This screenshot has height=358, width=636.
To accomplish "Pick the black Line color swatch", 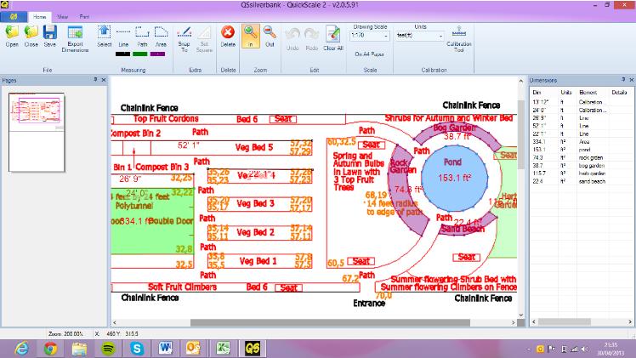I will pos(123,54).
